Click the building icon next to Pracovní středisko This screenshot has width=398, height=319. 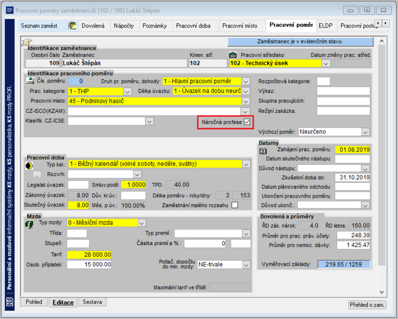pyautogui.click(x=233, y=55)
